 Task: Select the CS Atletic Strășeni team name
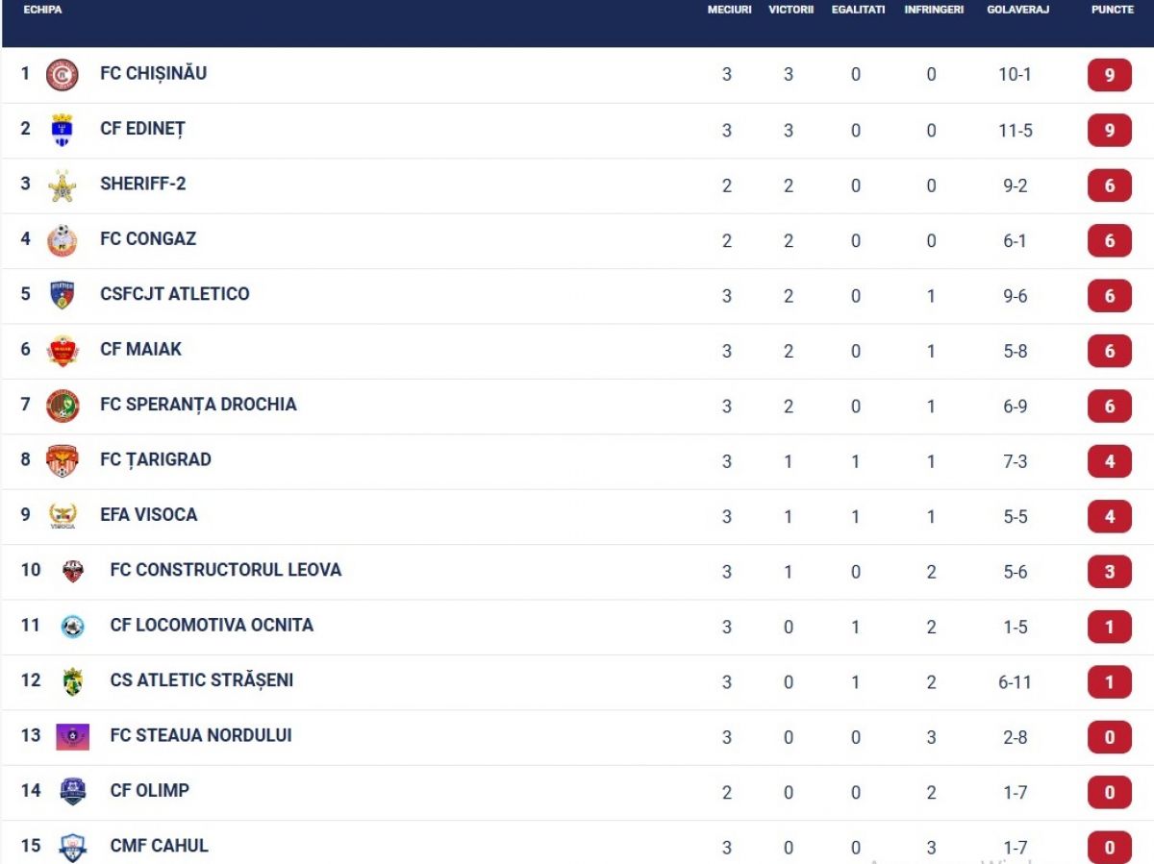click(x=202, y=680)
